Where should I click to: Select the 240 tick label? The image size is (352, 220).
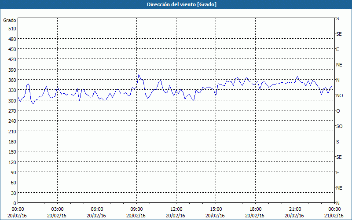[x=12, y=121]
